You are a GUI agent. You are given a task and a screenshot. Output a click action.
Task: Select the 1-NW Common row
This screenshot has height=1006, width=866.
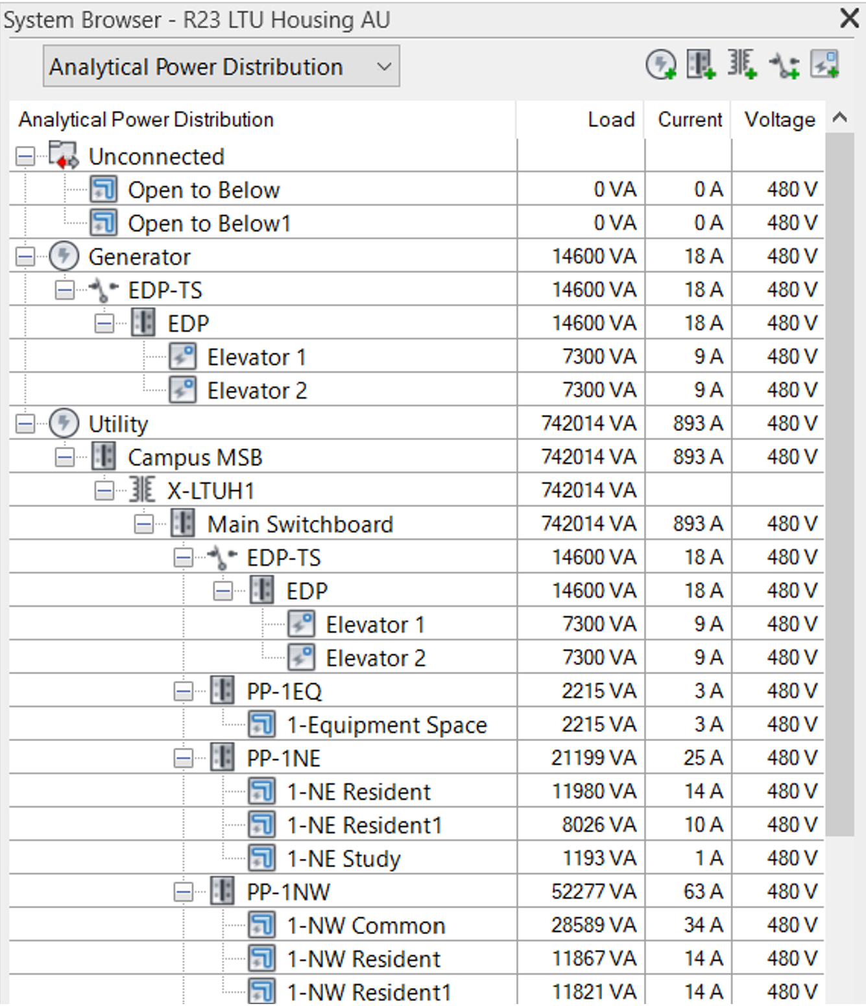(366, 926)
